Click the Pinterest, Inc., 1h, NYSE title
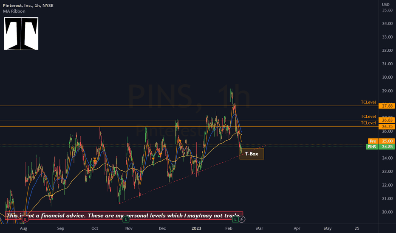 [x=28, y=6]
